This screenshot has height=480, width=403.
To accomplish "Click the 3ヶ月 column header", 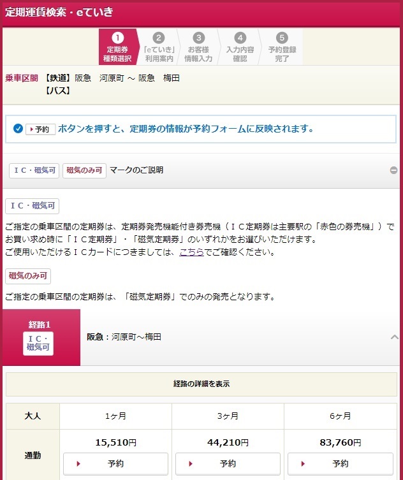I will (x=228, y=416).
